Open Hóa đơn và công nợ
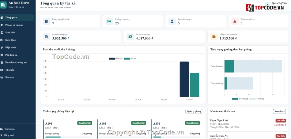Image resolution: width=291 pixels, height=139 pixels. coord(17,62)
